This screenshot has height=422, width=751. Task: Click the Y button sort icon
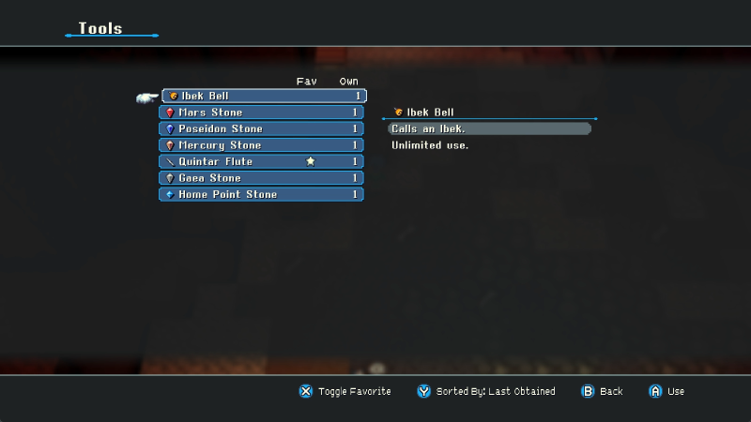click(423, 391)
